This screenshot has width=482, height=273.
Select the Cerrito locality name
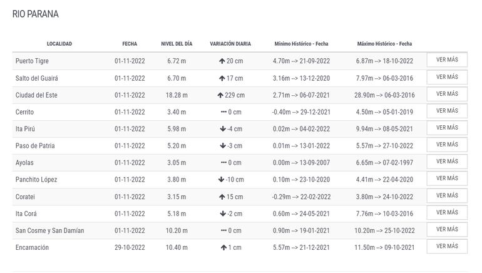click(25, 112)
